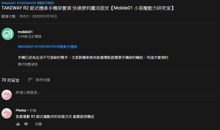Image resolution: width=220 pixels, height=130 pixels.
Task: Click the thumbs up icon on Pitohui's comment
Action: 18,124
